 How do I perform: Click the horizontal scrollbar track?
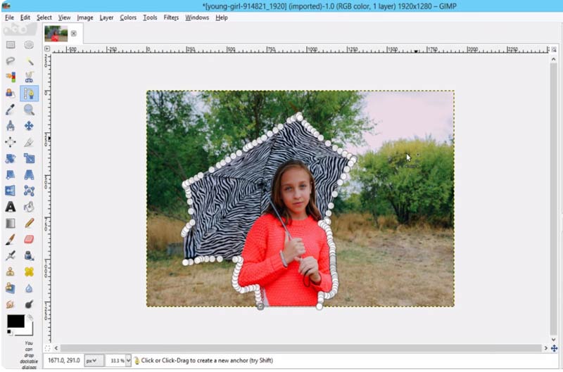point(301,348)
